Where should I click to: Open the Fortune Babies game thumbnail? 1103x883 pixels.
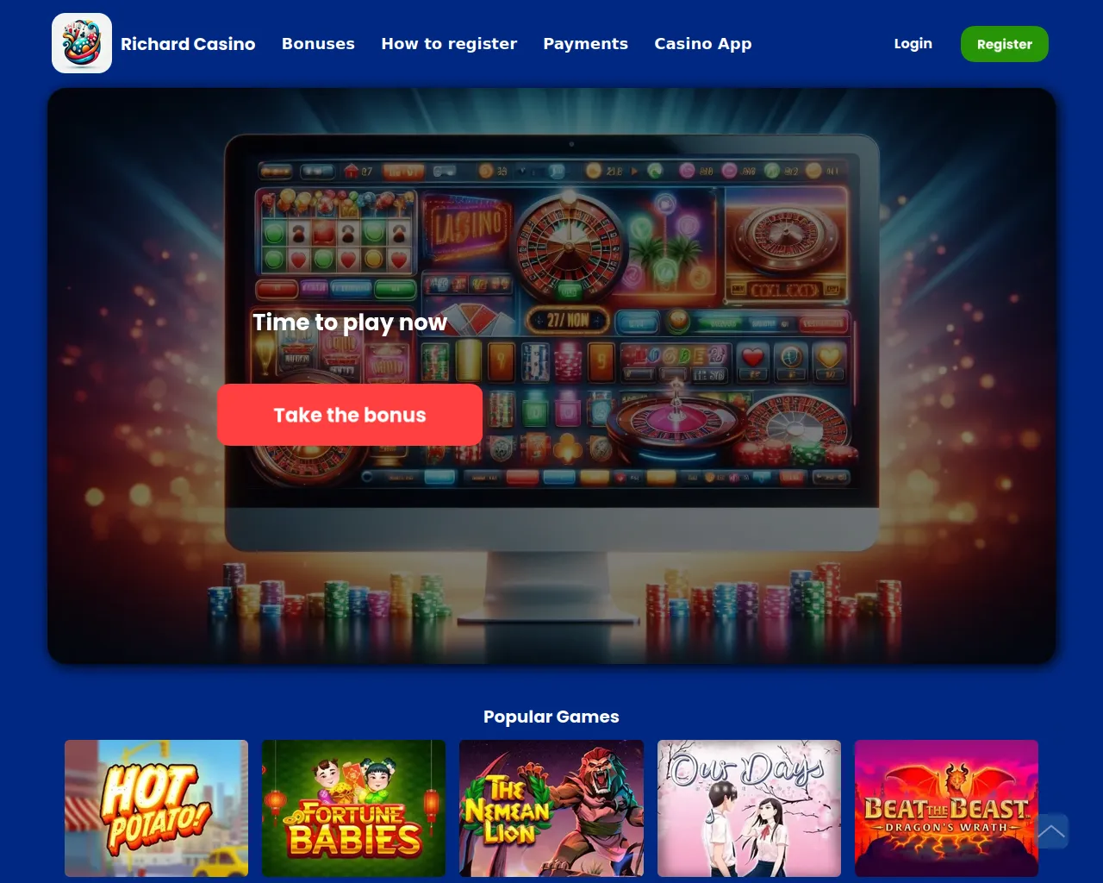tap(353, 808)
